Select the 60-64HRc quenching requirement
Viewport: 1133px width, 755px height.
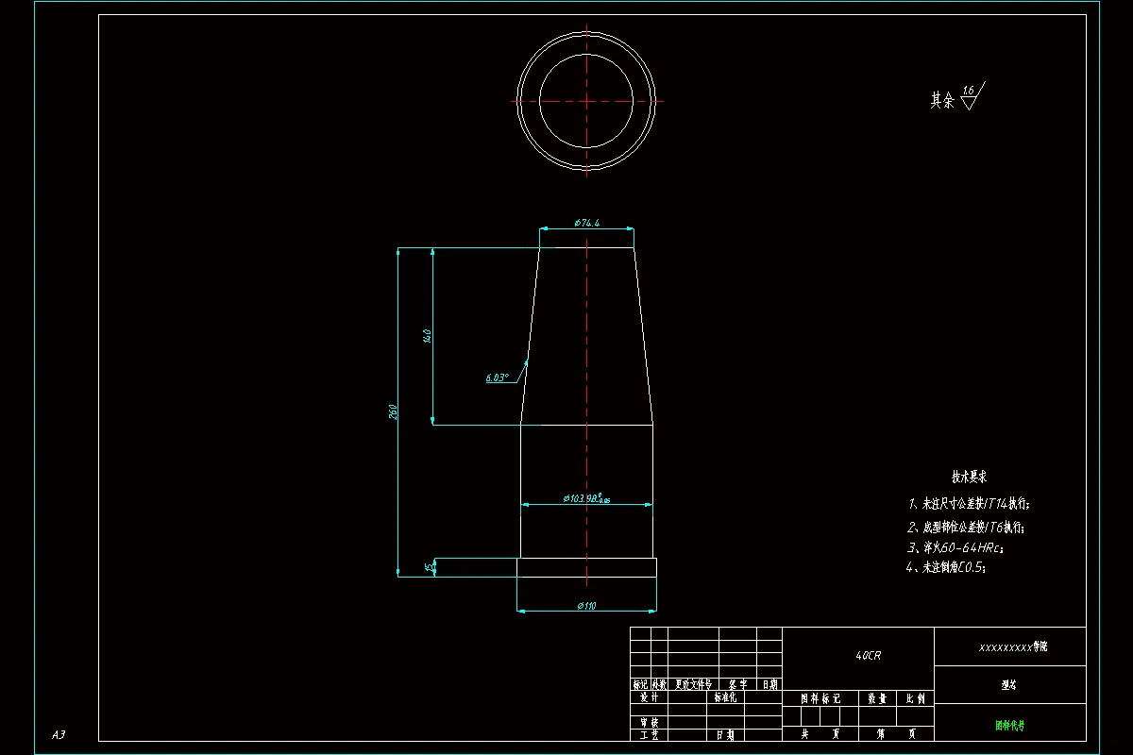955,547
